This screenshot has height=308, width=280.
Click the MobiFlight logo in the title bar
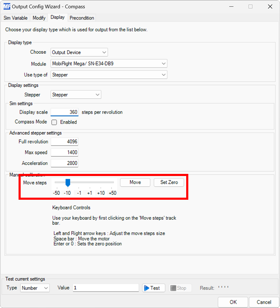(8, 6)
